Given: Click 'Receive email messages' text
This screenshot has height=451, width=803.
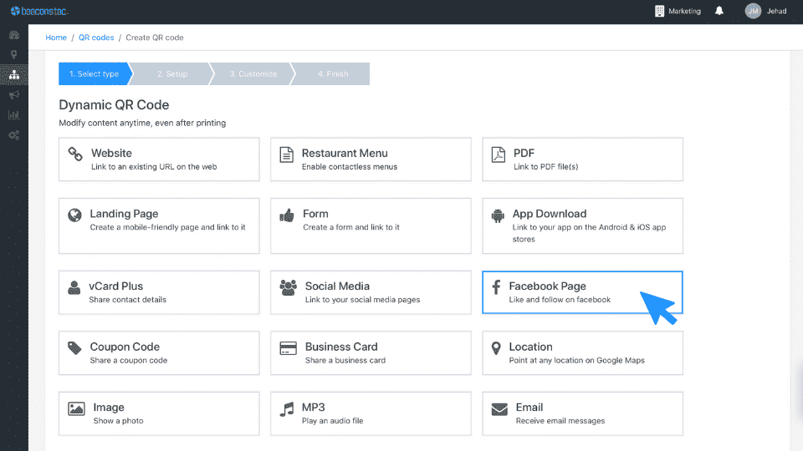Looking at the screenshot, I should [x=560, y=421].
